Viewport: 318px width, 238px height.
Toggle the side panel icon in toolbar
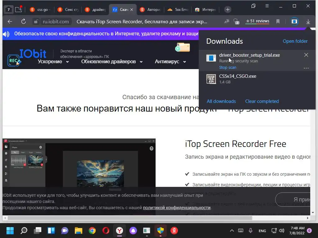pyautogui.click(x=294, y=21)
